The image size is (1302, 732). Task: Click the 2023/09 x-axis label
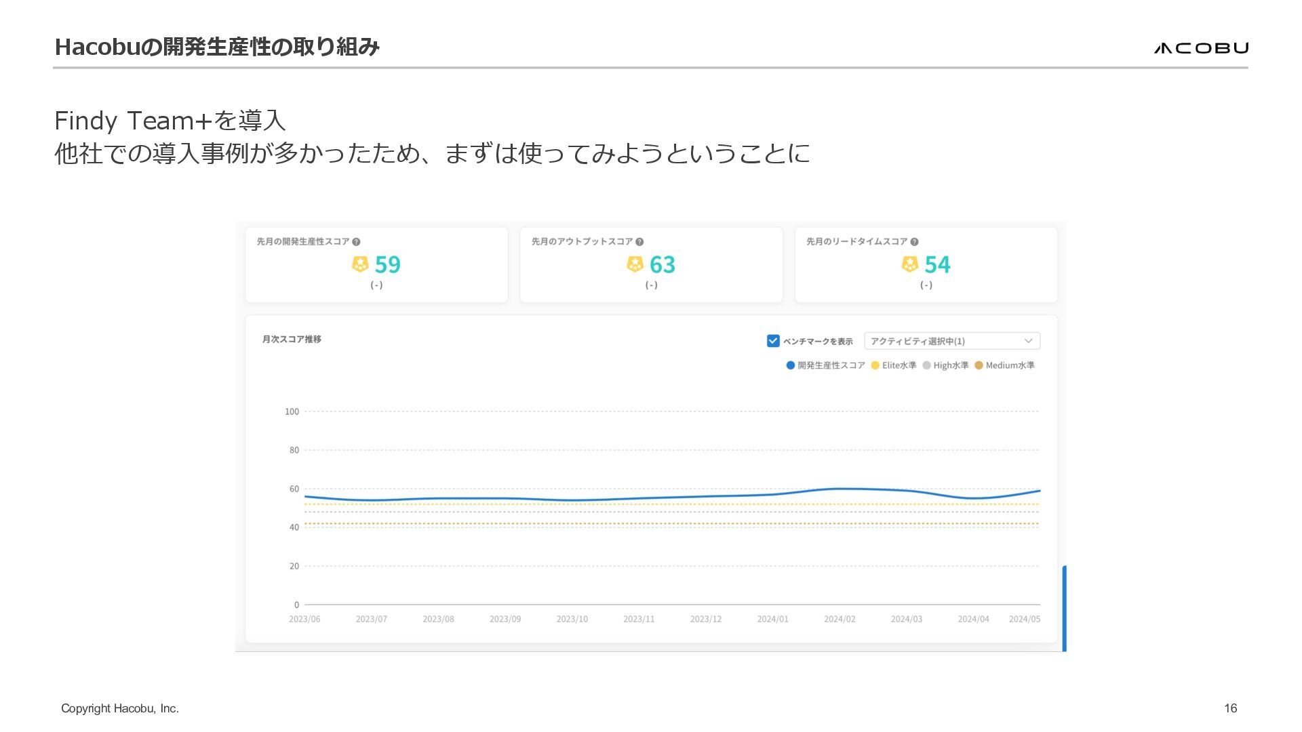pos(505,619)
